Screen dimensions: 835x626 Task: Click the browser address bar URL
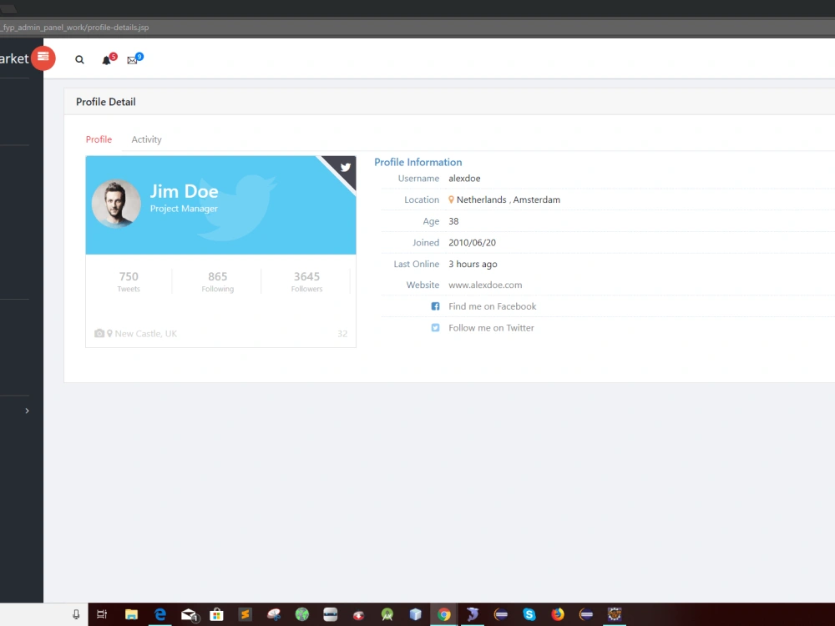[x=74, y=28]
